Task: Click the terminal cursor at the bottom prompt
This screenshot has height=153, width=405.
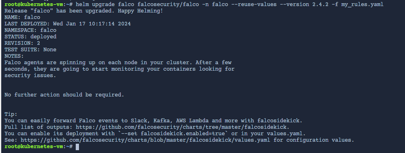Action: pyautogui.click(x=77, y=147)
